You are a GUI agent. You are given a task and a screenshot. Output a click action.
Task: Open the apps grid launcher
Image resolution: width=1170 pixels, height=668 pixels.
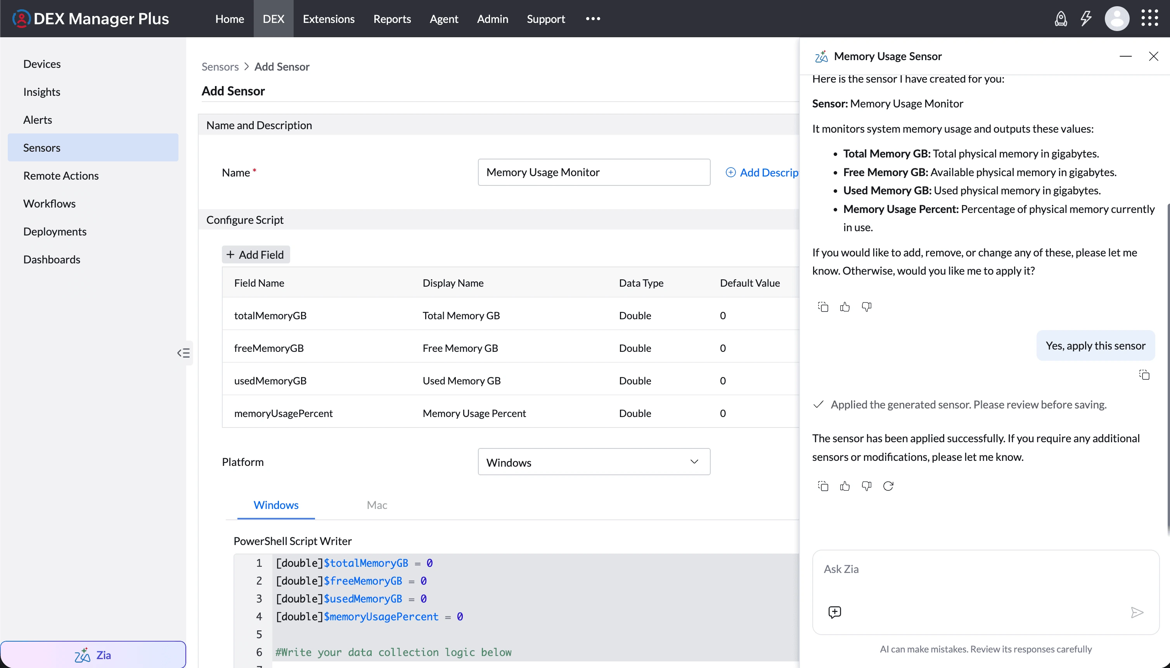coord(1150,19)
